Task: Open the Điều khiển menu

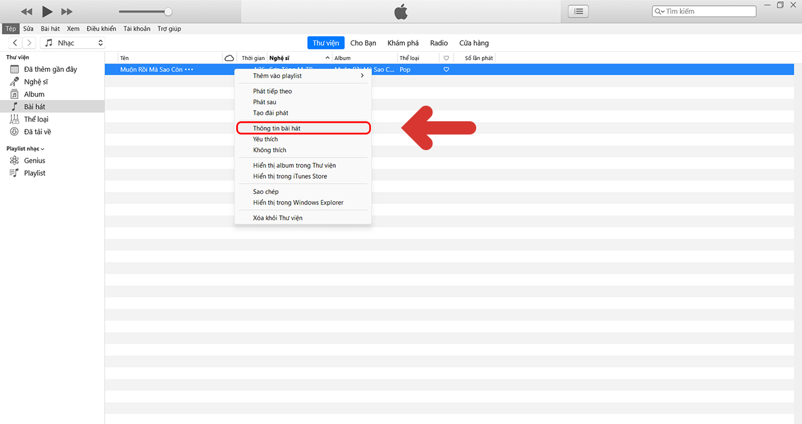Action: coord(102,29)
